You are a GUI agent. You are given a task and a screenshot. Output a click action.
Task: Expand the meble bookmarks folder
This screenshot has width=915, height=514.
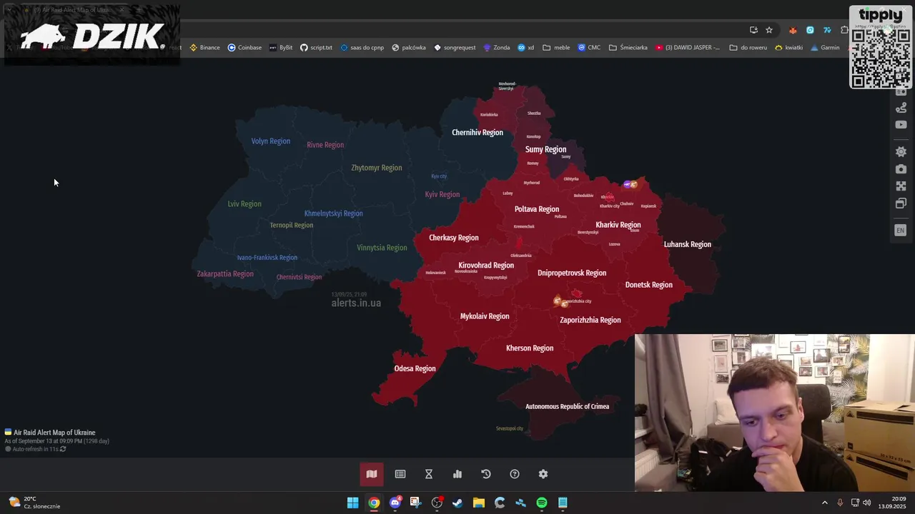556,48
